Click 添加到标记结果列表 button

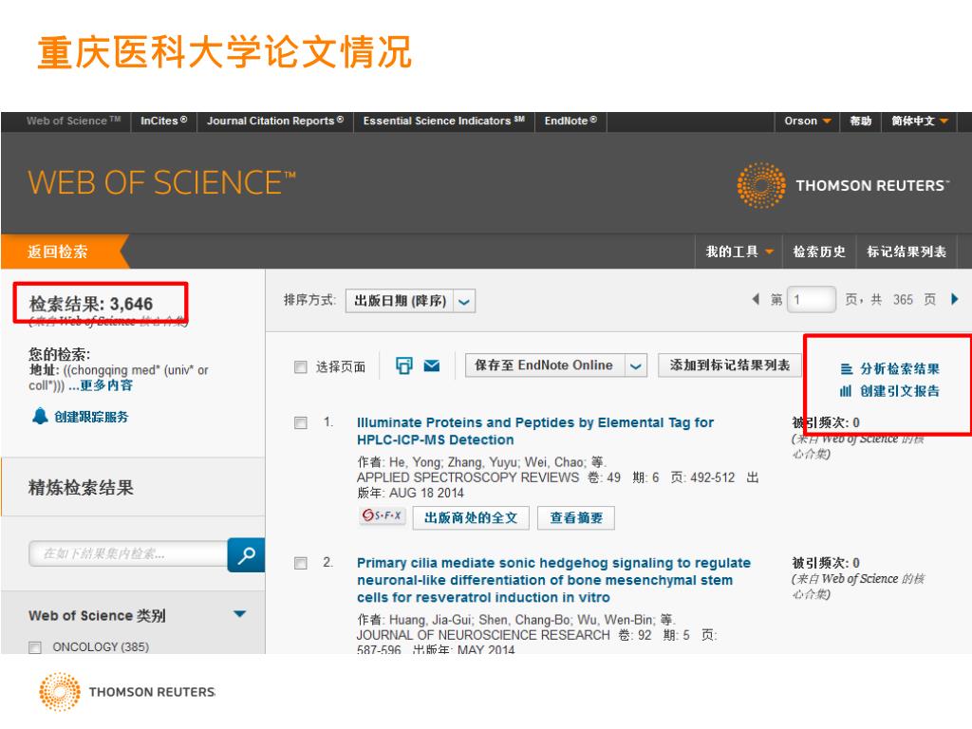(x=730, y=365)
